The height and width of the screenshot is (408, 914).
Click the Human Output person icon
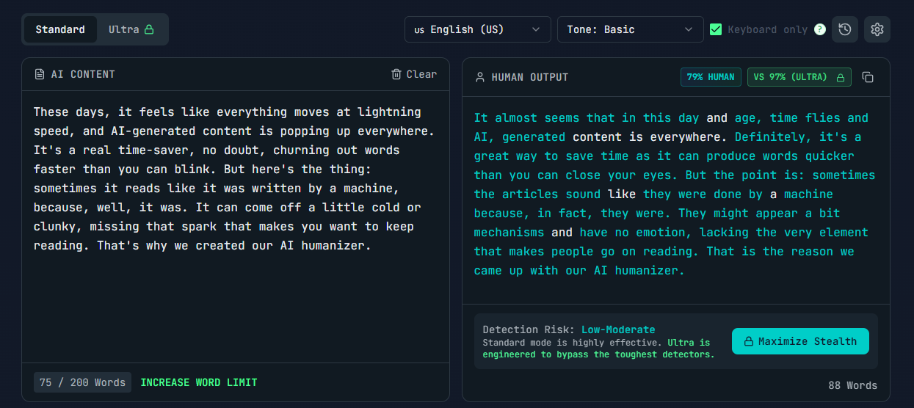tap(480, 77)
